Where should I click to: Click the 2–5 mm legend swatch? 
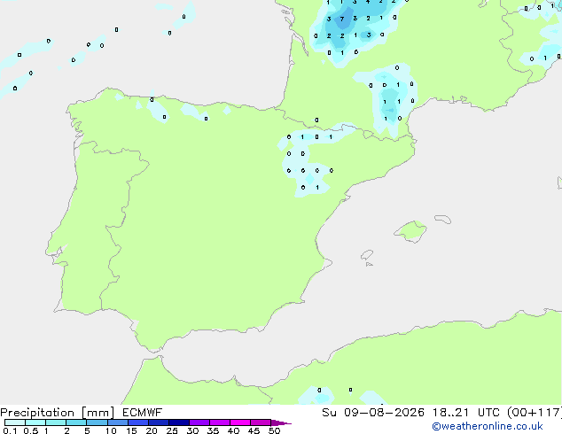pyautogui.click(x=76, y=422)
